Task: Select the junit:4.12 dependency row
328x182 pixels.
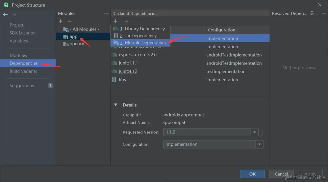Action: (190, 71)
